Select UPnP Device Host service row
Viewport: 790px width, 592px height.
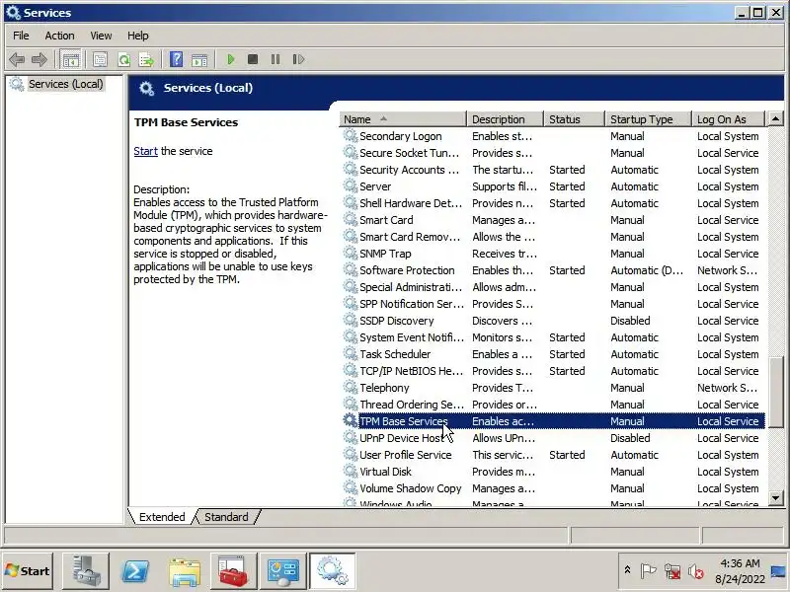(x=552, y=438)
